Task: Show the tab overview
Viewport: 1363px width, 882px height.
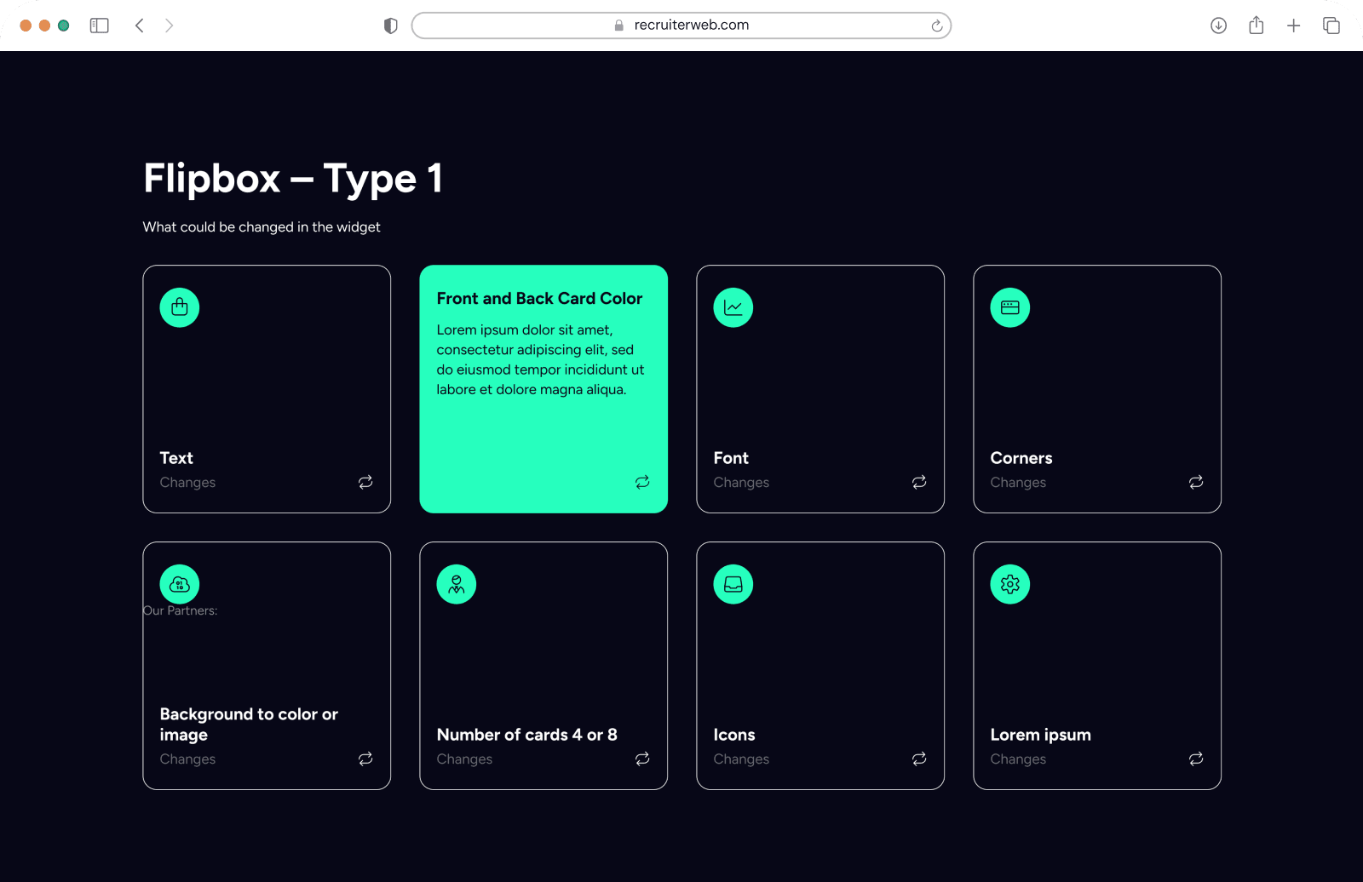Action: tap(1331, 26)
